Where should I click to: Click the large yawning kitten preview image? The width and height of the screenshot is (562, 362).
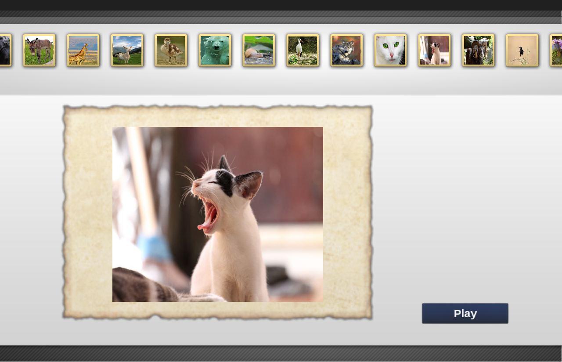click(x=218, y=214)
